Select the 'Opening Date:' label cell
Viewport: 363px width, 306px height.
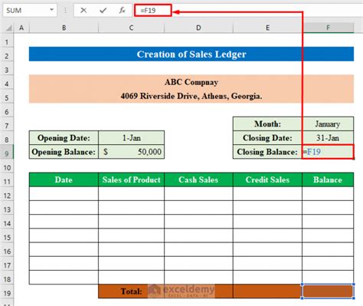[64, 138]
